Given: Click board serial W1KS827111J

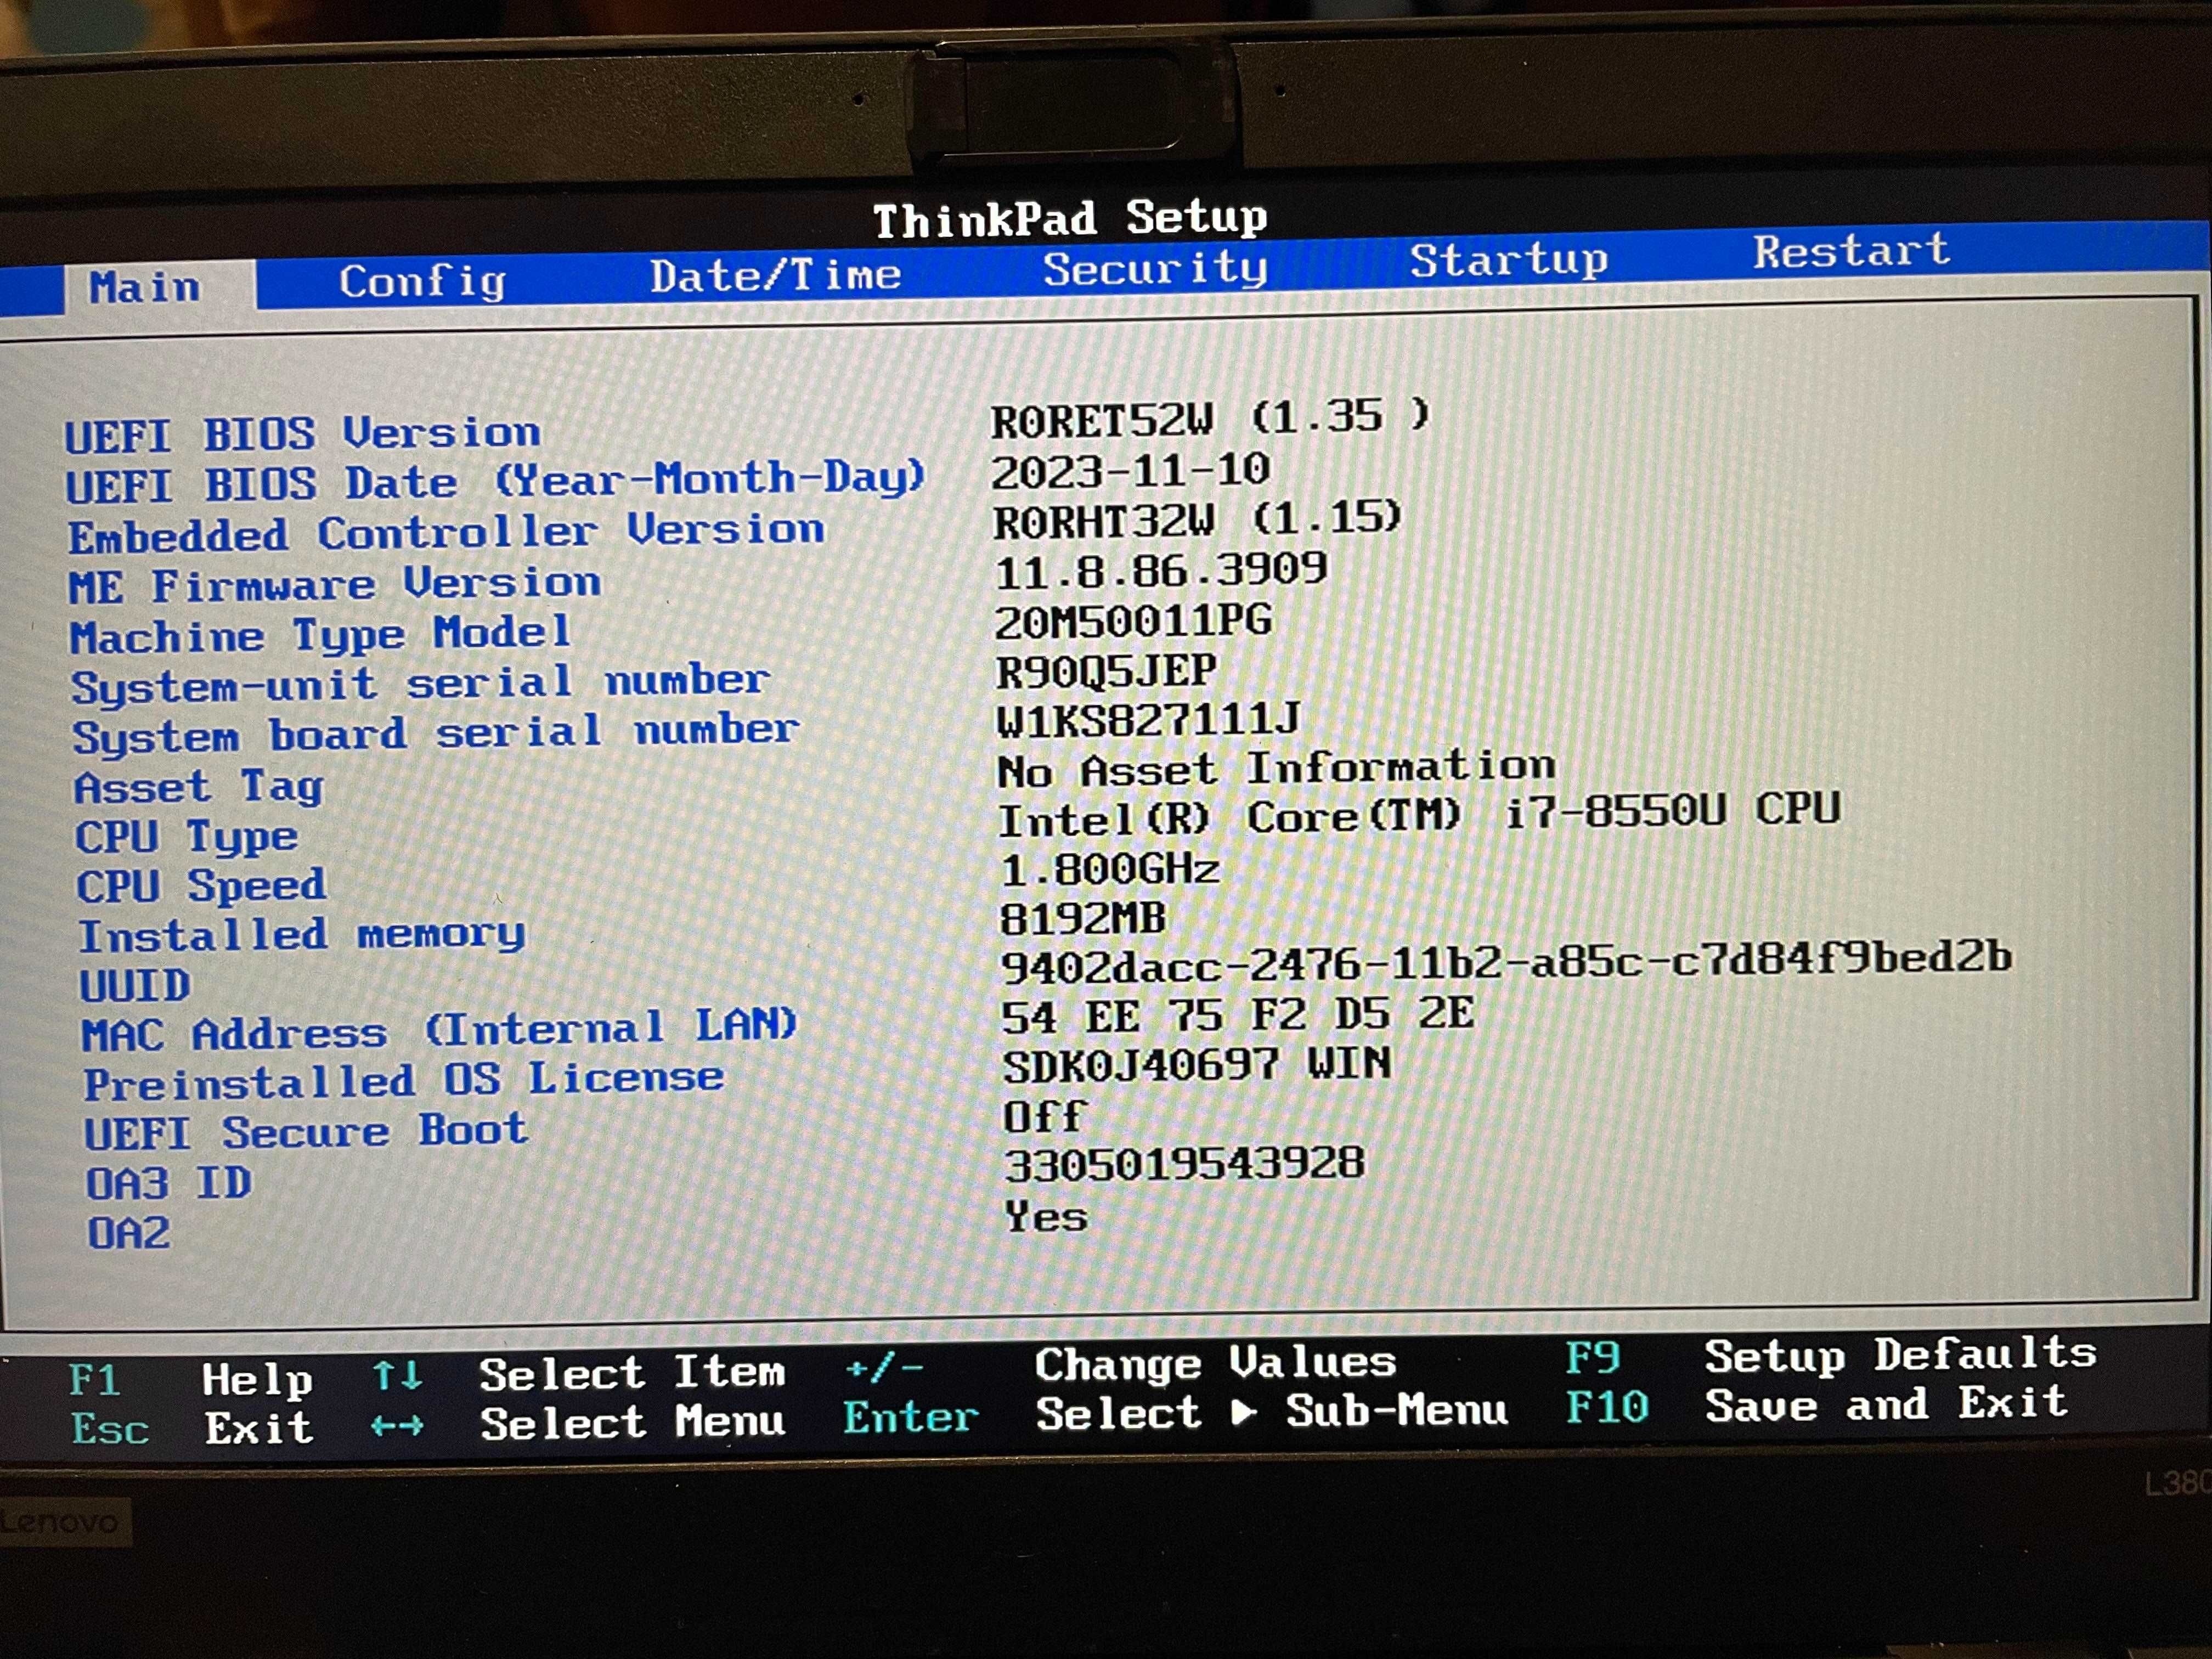Looking at the screenshot, I should tap(1148, 720).
